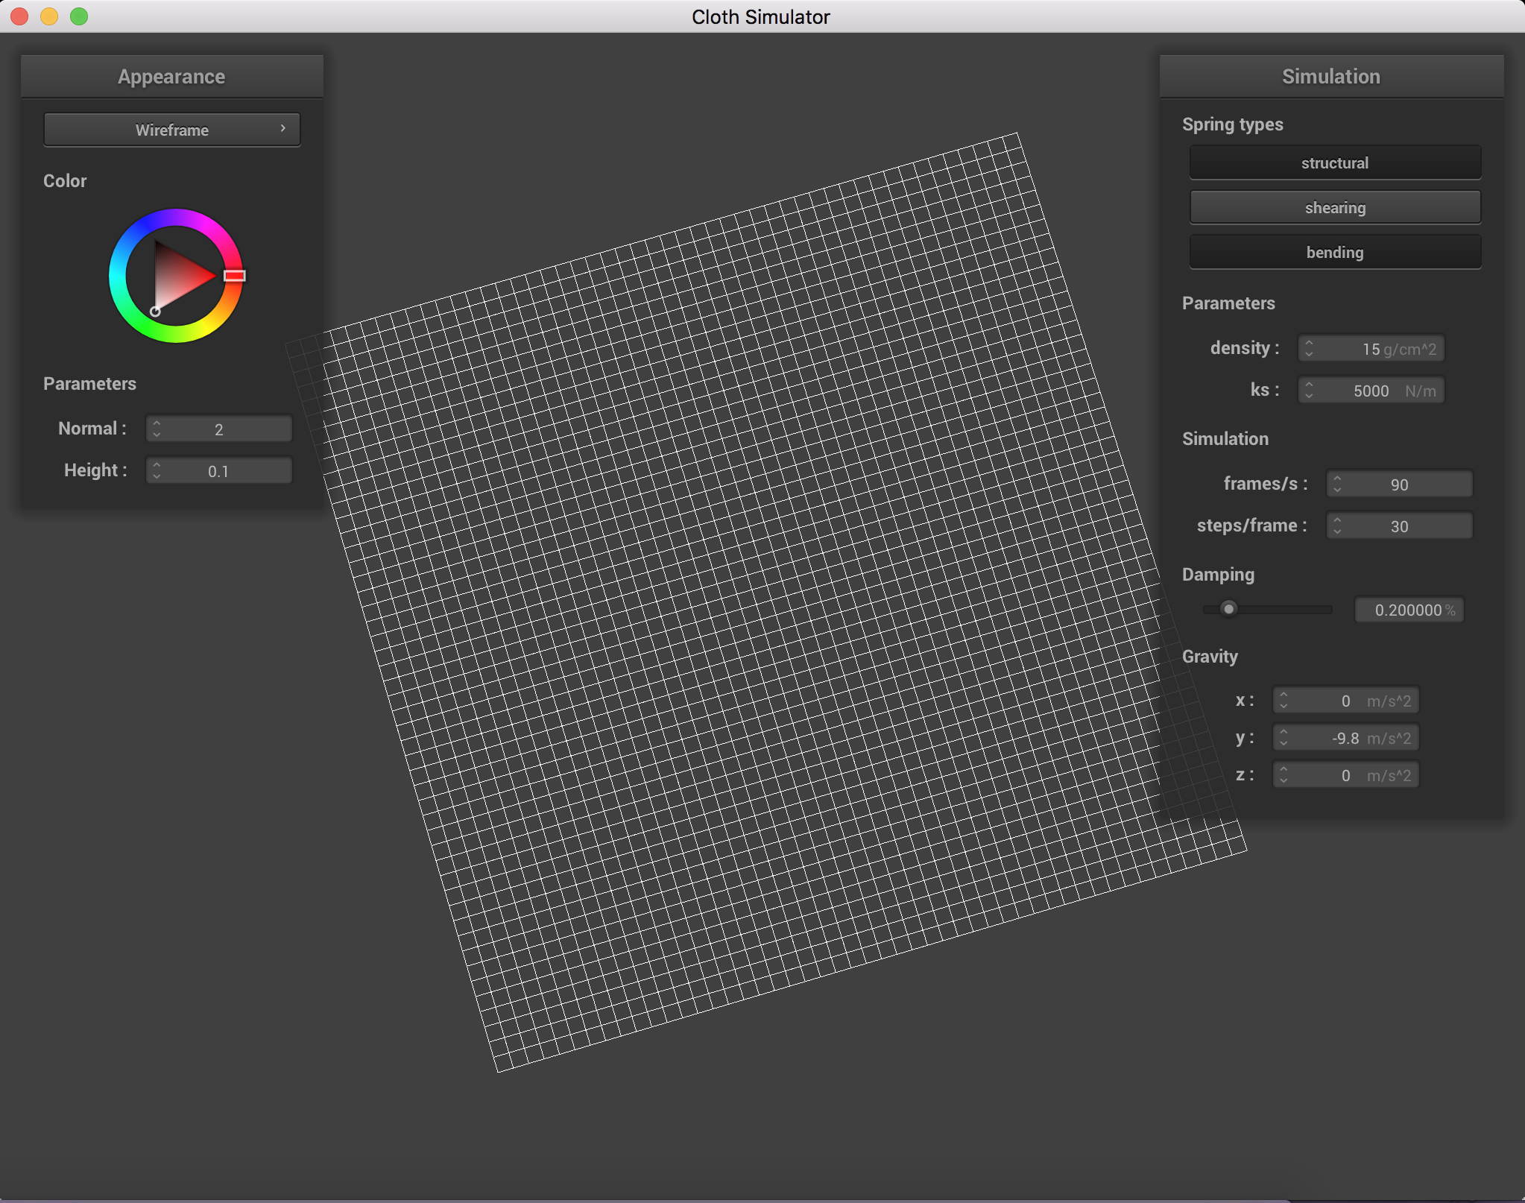Click the Simulation panel header
This screenshot has width=1525, height=1203.
point(1330,76)
